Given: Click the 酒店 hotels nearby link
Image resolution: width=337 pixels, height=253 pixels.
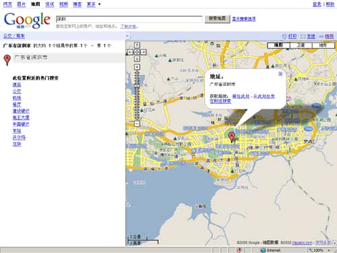Looking at the screenshot, I should click(x=17, y=85).
